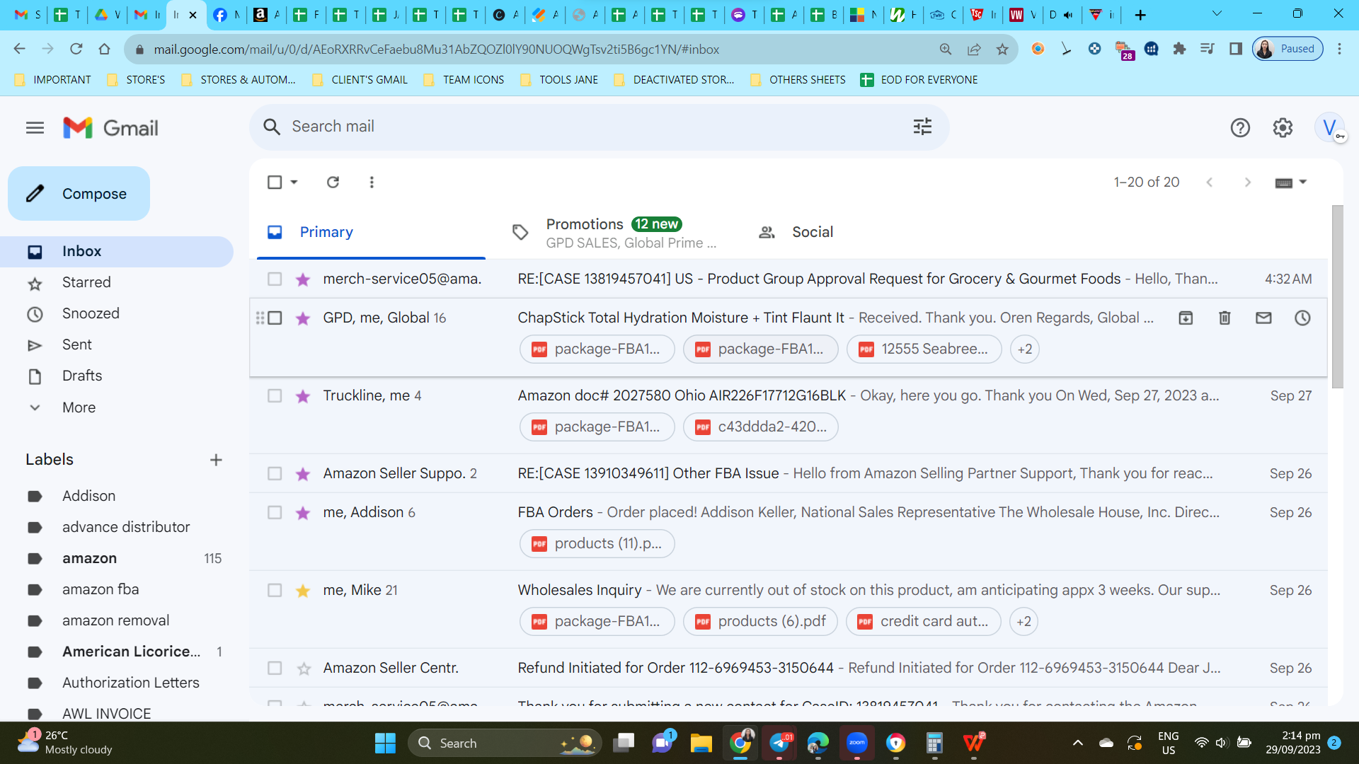Open the Windows Start menu

385,743
